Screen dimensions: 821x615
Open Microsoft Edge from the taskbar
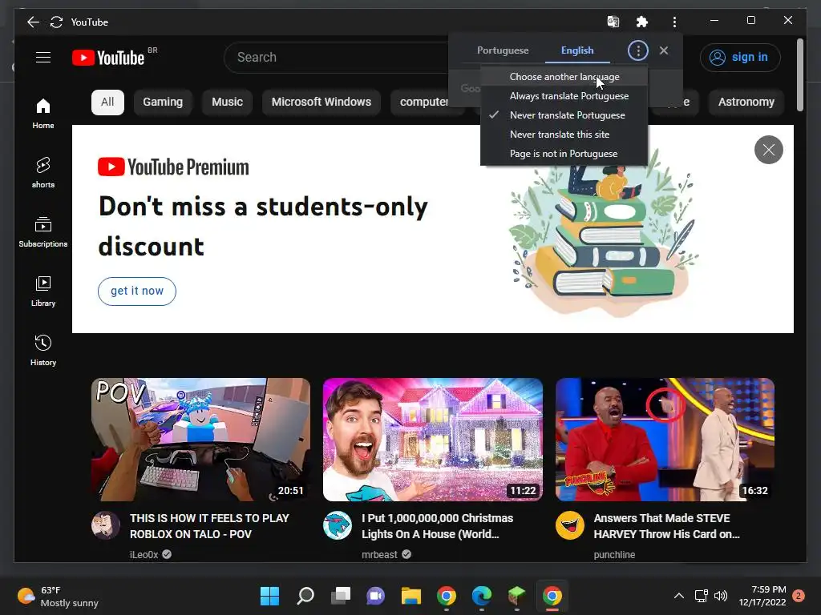(481, 596)
